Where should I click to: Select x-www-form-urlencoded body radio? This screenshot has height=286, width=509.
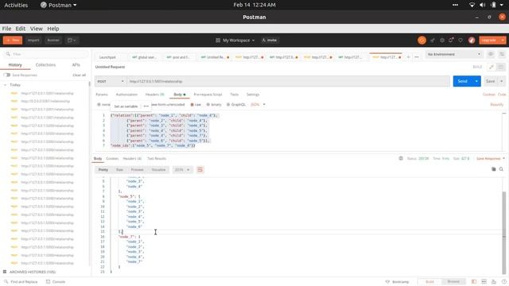[168, 105]
